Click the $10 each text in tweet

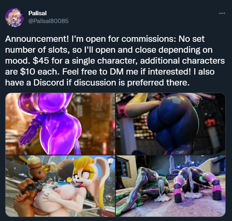(39, 72)
